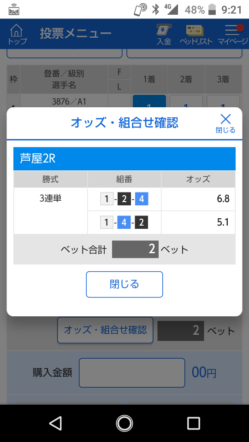Tap the 購入金額 input field
249x442 pixels.
click(x=132, y=372)
